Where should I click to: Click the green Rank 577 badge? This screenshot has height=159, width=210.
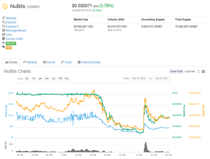tap(11, 43)
